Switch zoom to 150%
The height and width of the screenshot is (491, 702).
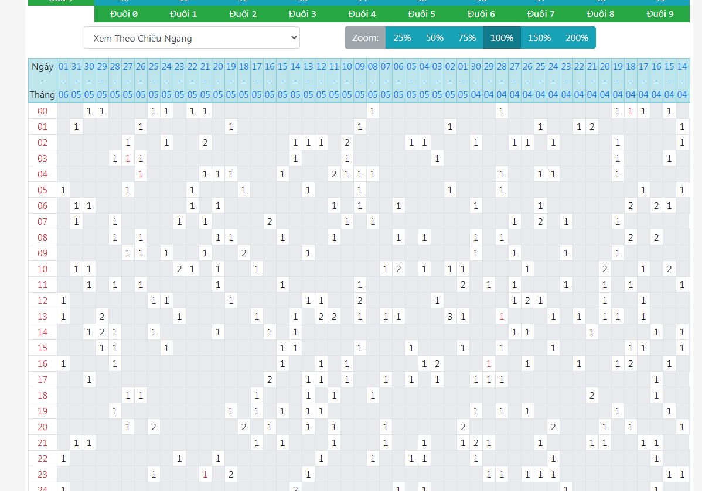(x=539, y=37)
